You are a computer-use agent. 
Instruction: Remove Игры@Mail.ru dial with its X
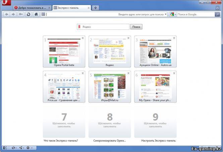pos(128,73)
